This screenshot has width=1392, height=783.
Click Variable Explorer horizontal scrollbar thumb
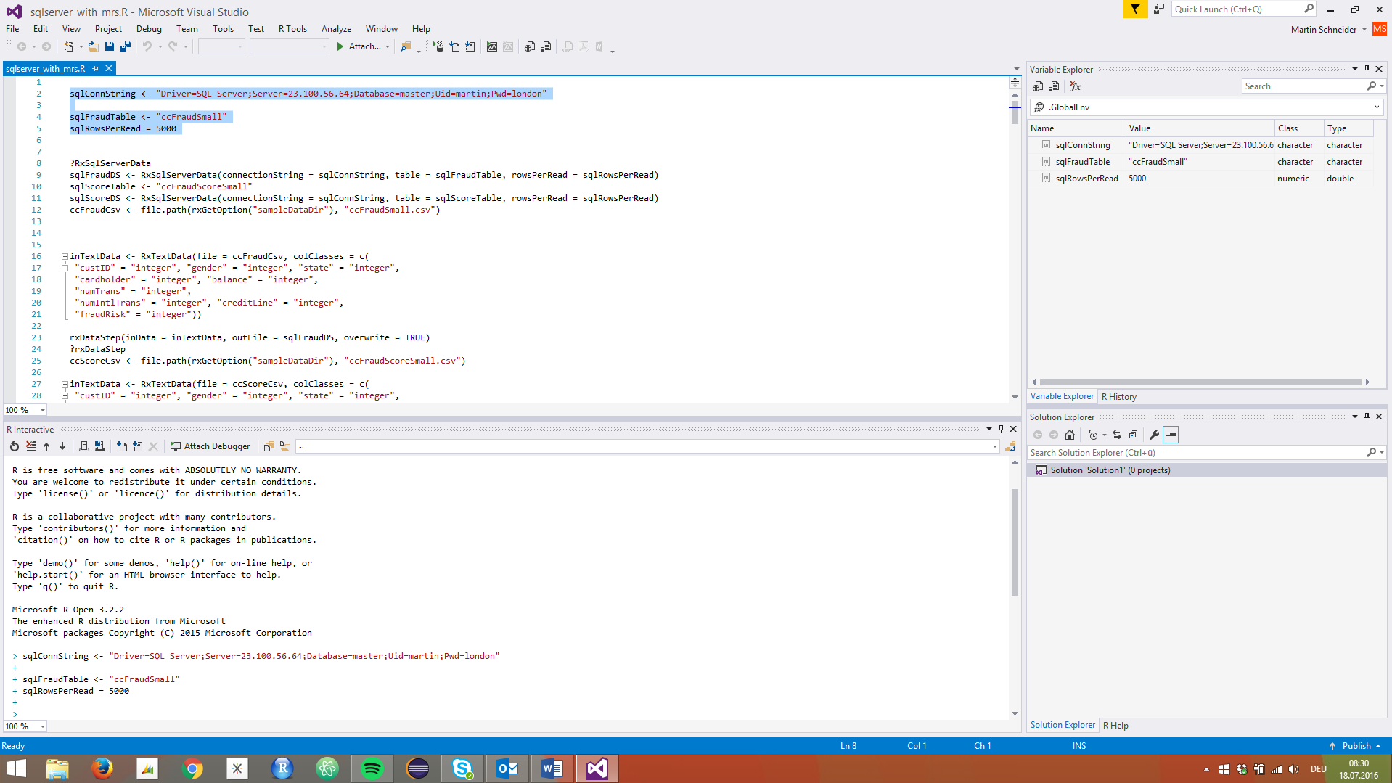1200,382
